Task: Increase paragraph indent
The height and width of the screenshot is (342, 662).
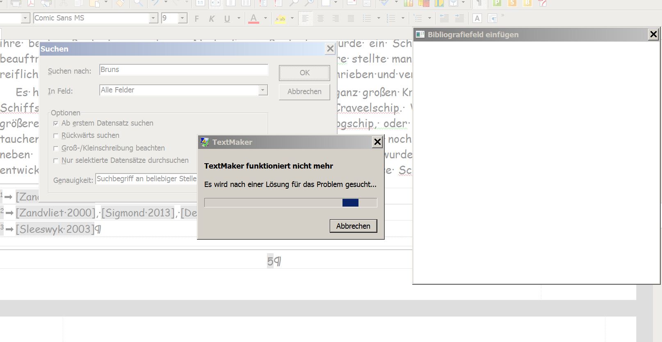Action: [459, 18]
